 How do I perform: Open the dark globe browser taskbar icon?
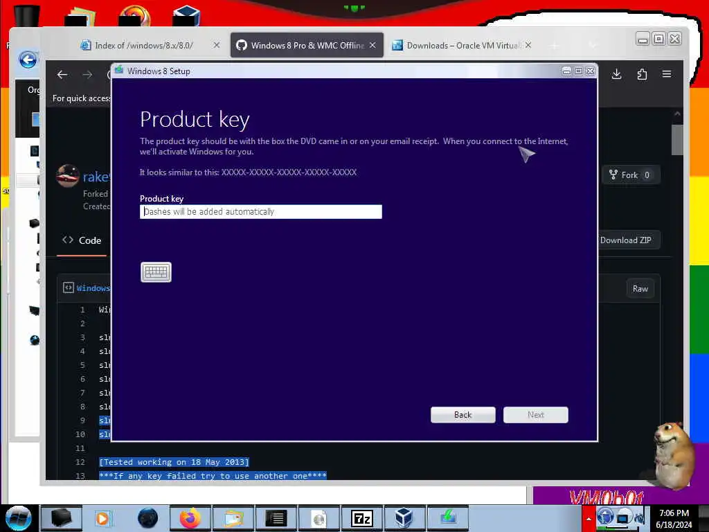coord(147,518)
